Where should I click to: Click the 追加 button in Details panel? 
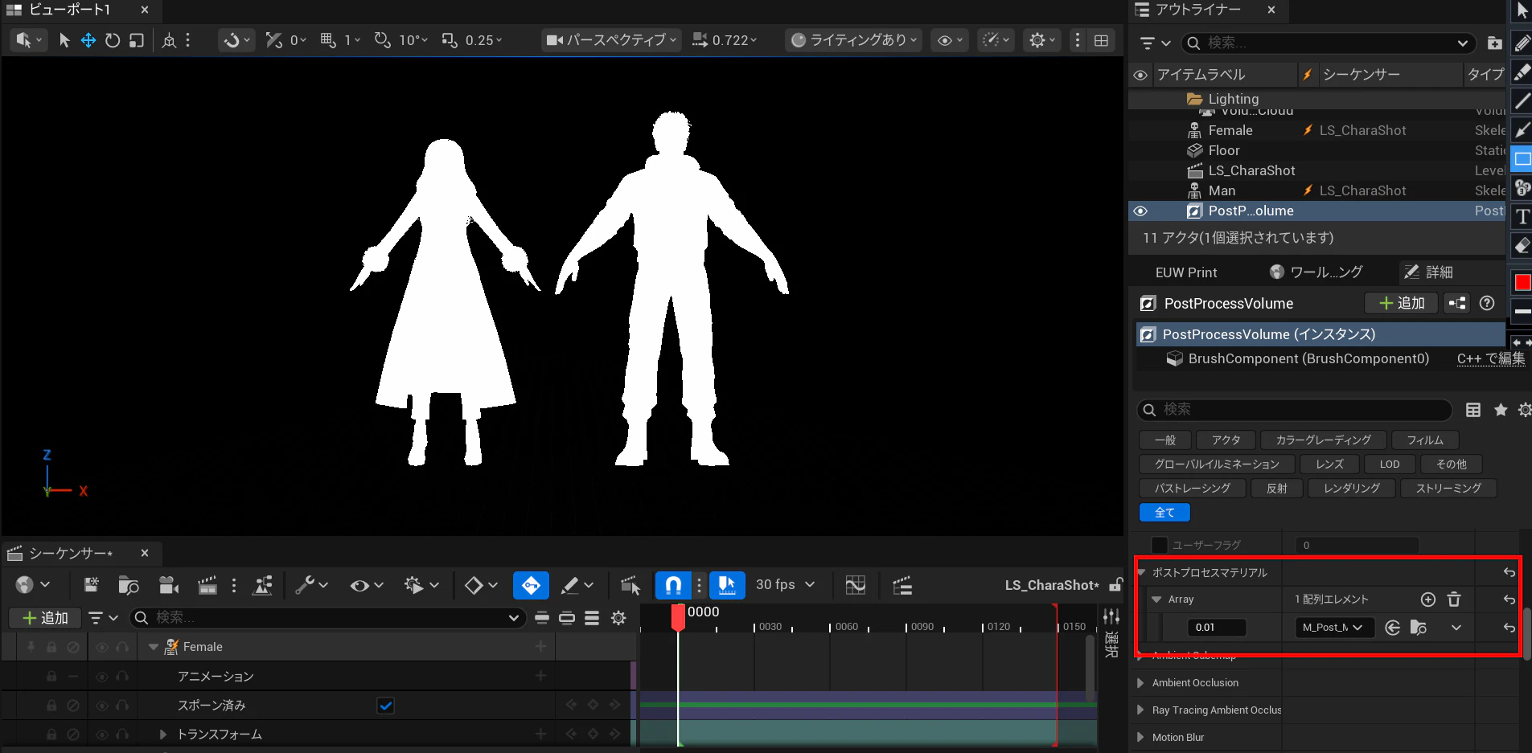point(1402,303)
